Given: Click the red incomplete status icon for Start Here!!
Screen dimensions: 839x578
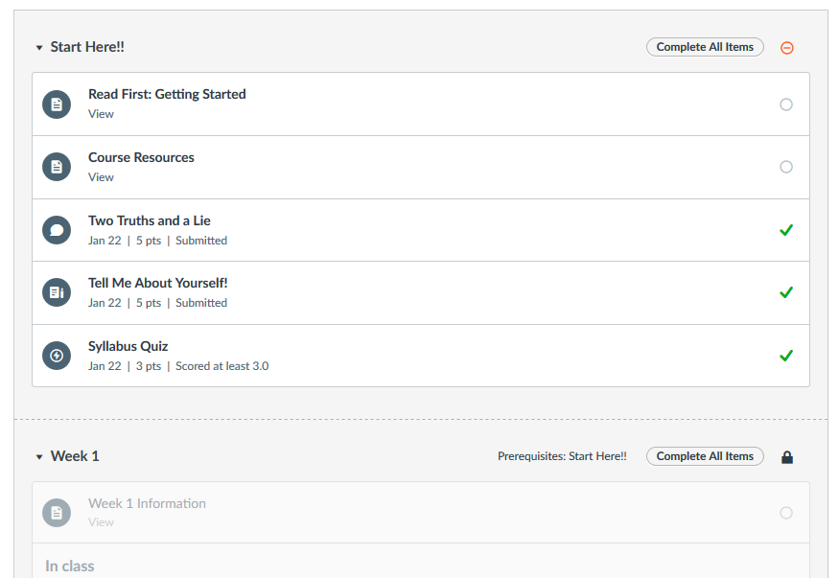Looking at the screenshot, I should (787, 48).
